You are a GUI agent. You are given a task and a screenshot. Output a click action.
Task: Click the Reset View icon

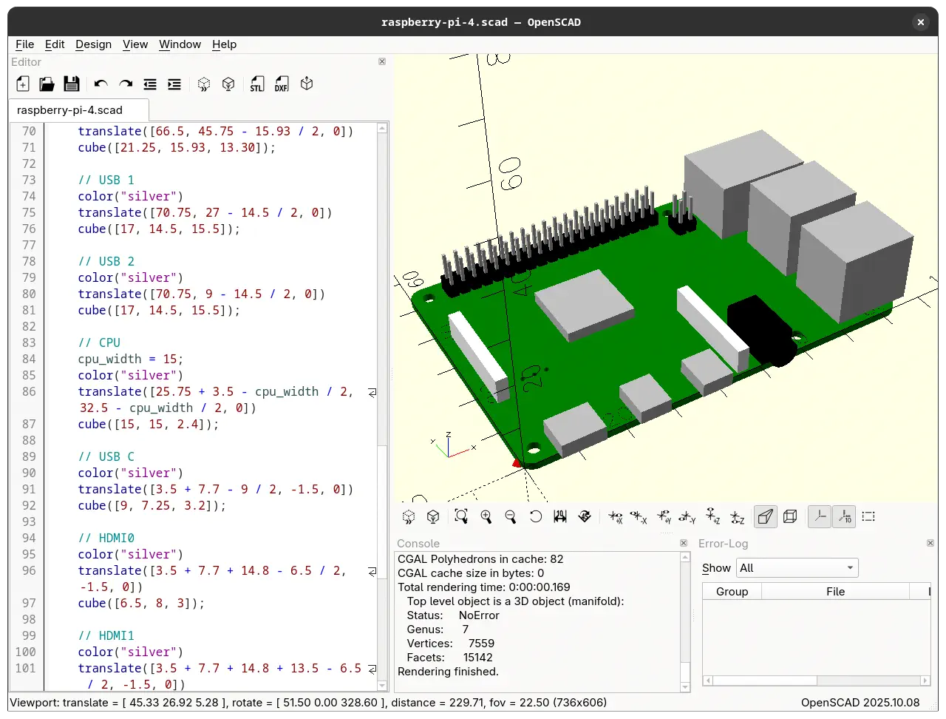click(535, 516)
